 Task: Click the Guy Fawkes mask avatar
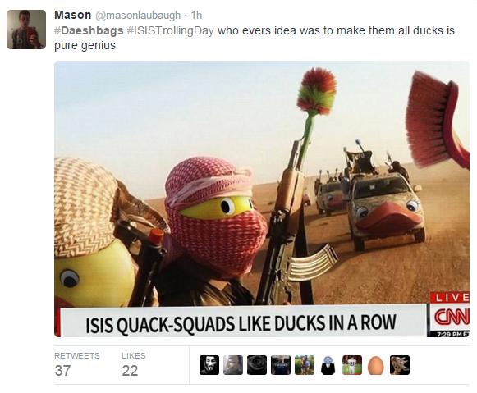(x=209, y=365)
